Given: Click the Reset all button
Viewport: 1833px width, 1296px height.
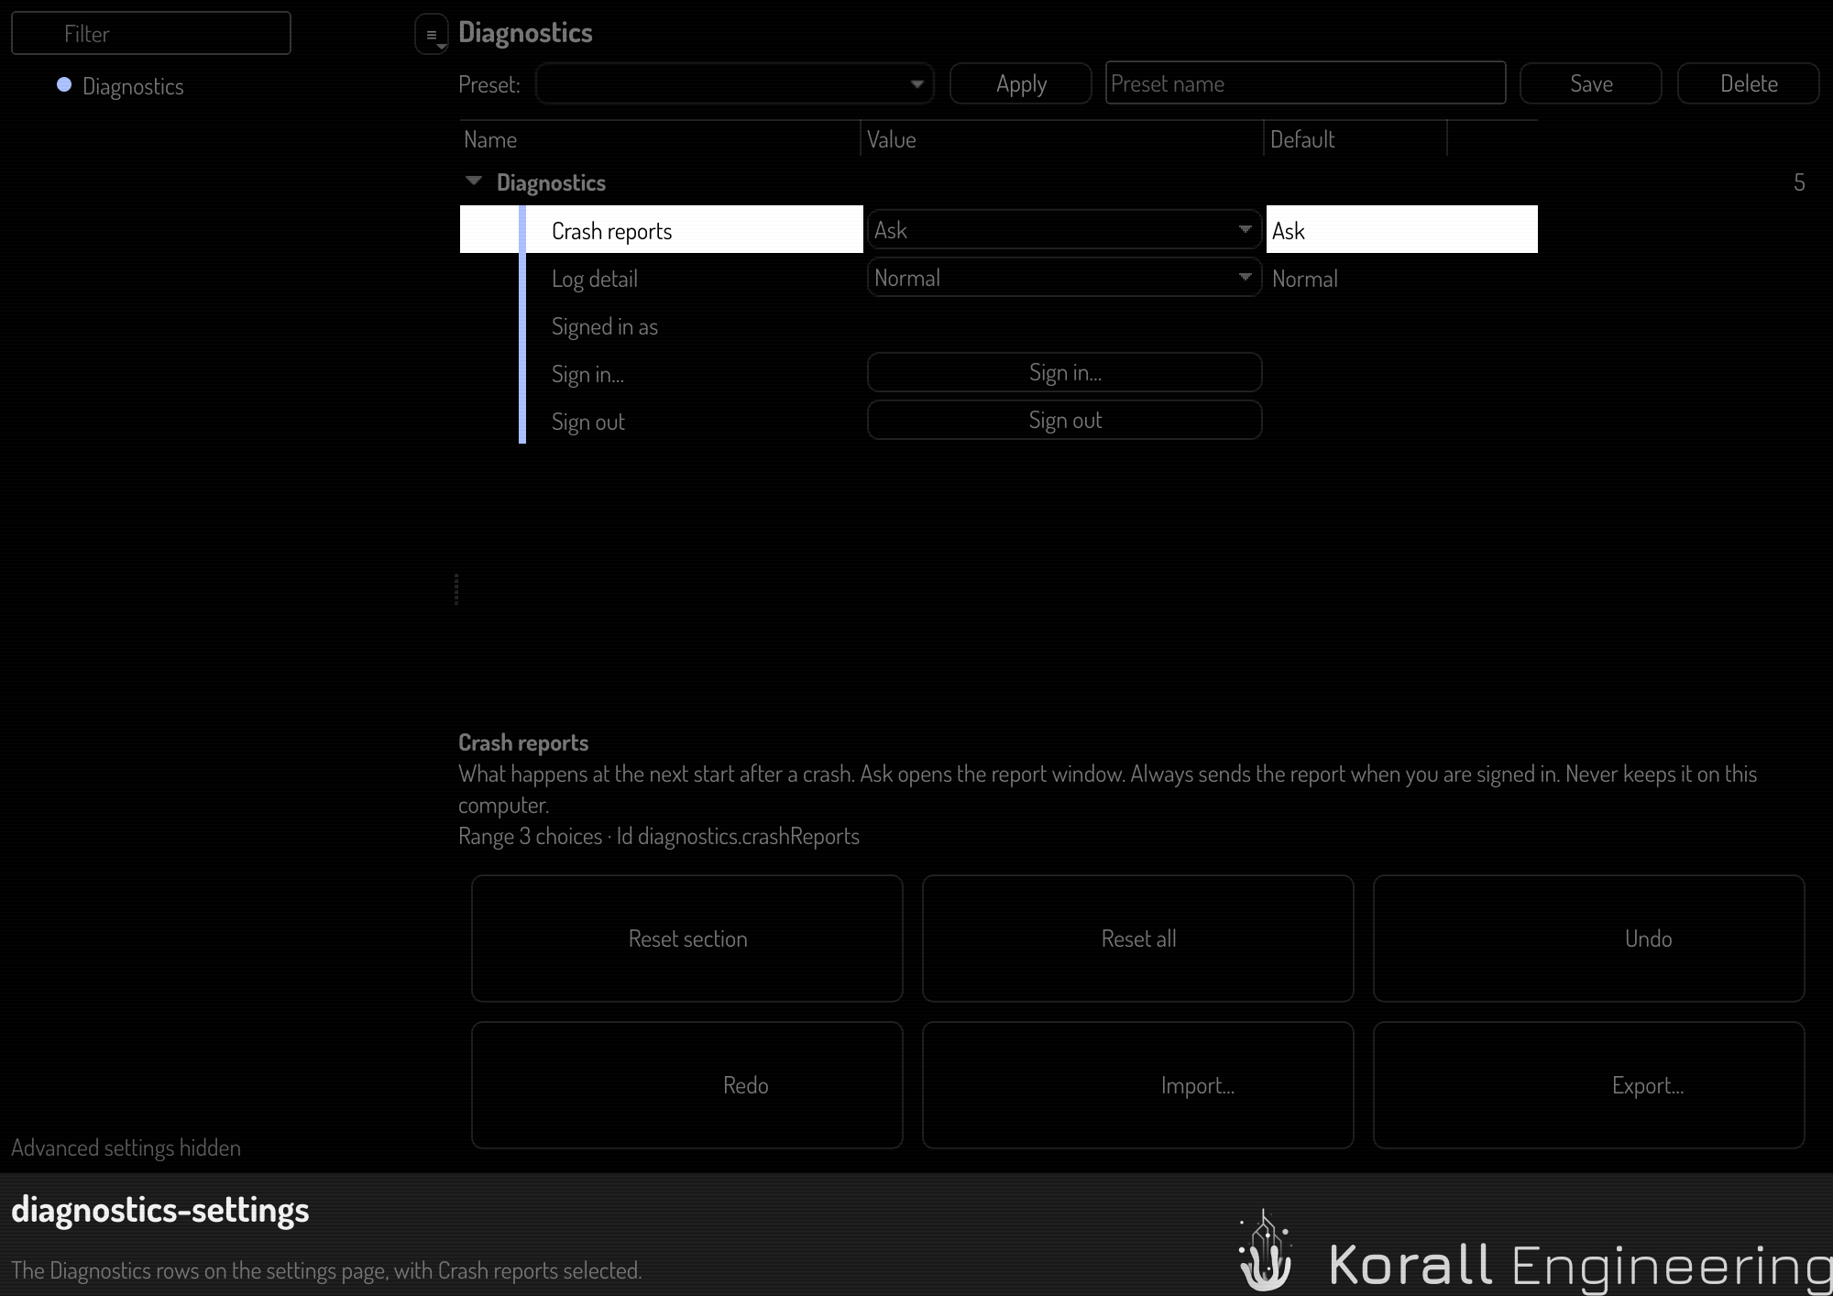Looking at the screenshot, I should pos(1138,939).
